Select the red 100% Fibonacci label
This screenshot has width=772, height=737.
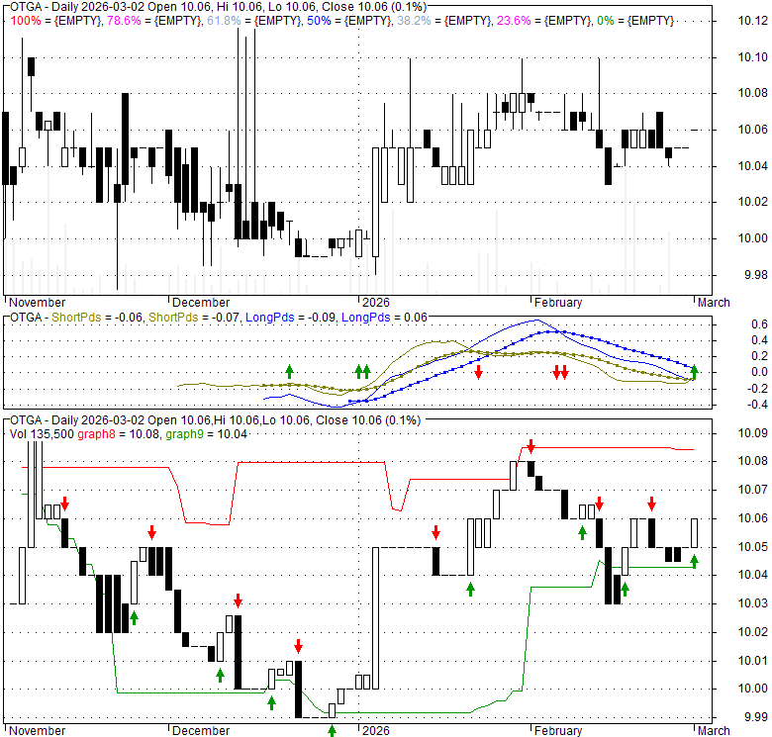pos(26,21)
